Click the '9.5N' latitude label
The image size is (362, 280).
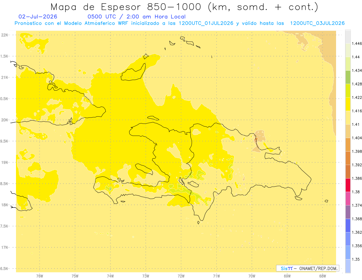5,141
